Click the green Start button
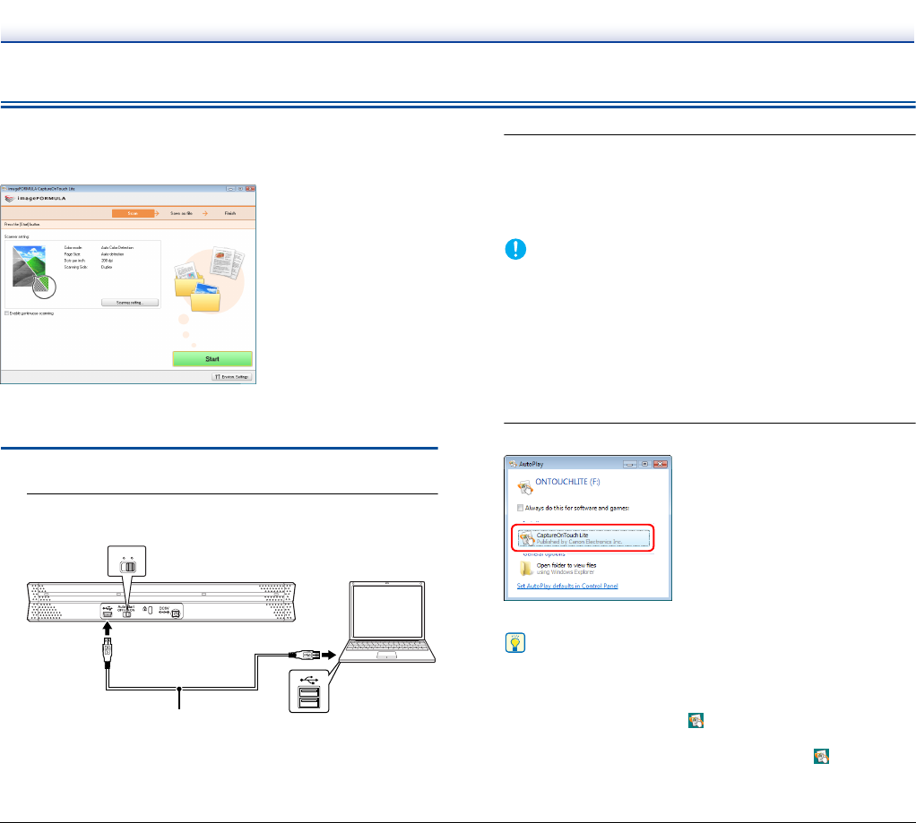 click(212, 359)
